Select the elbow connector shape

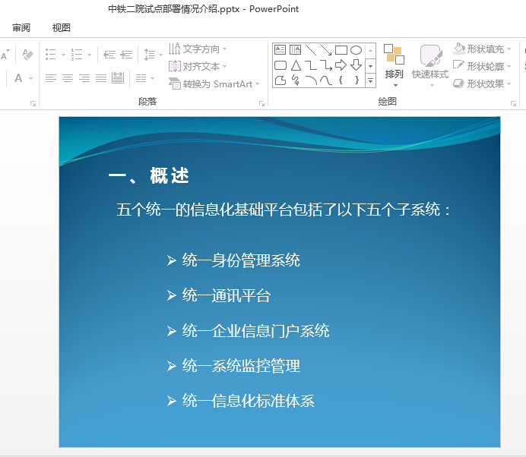point(311,65)
